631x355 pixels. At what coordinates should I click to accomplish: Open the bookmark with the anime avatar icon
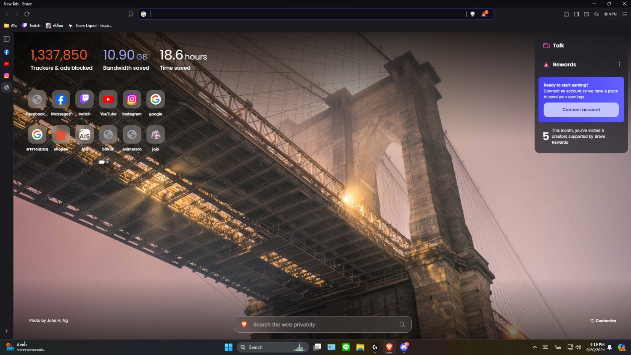point(54,26)
